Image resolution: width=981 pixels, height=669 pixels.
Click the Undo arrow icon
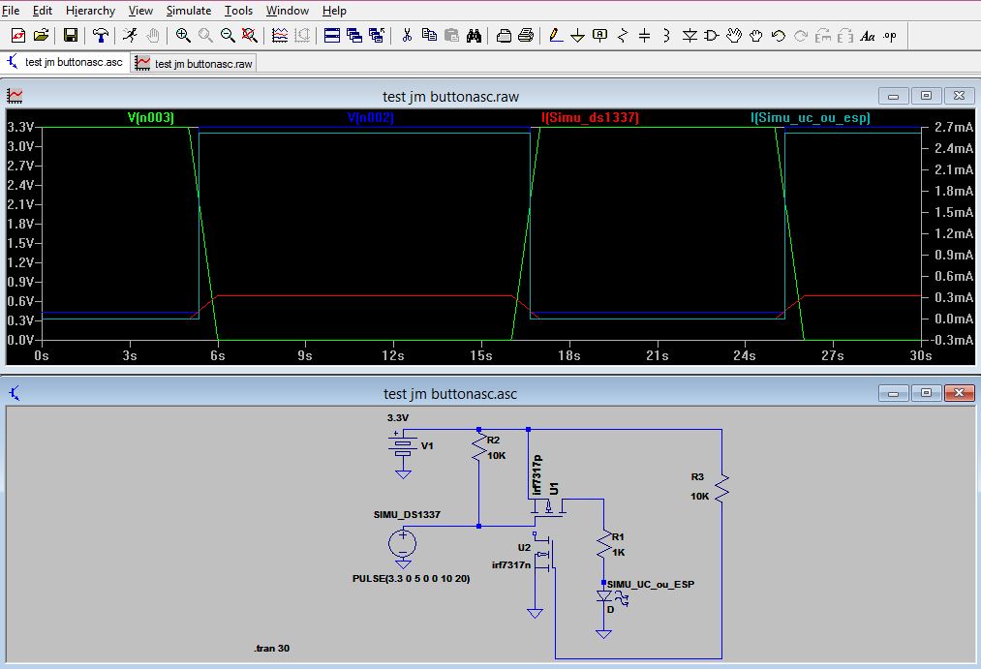(779, 36)
